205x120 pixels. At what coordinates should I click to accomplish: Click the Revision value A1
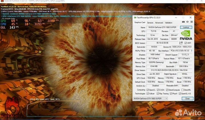coord(174,31)
